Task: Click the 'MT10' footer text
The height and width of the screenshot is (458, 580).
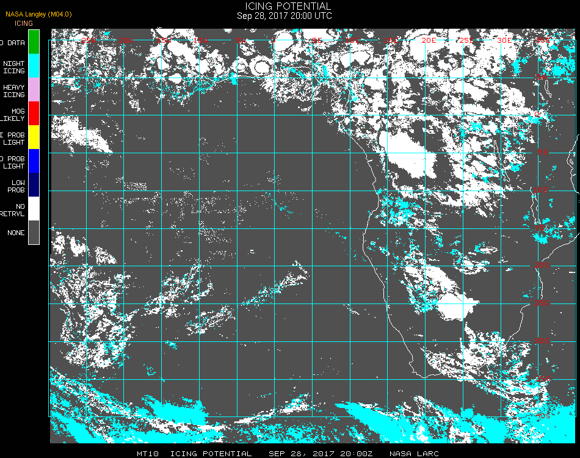Action: (148, 454)
